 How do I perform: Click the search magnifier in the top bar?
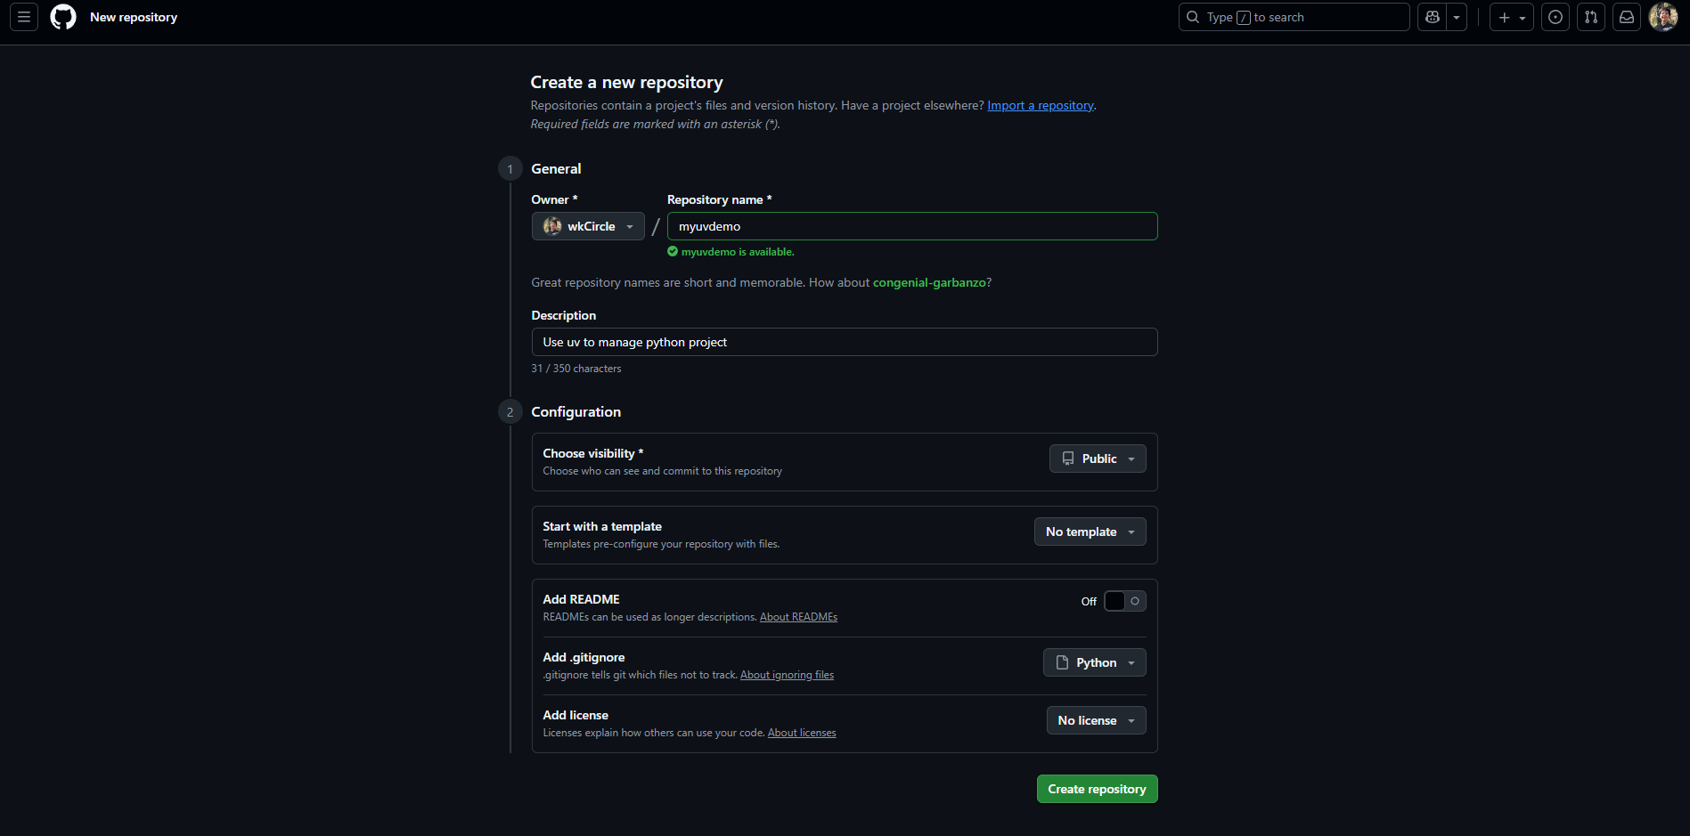click(x=1192, y=16)
